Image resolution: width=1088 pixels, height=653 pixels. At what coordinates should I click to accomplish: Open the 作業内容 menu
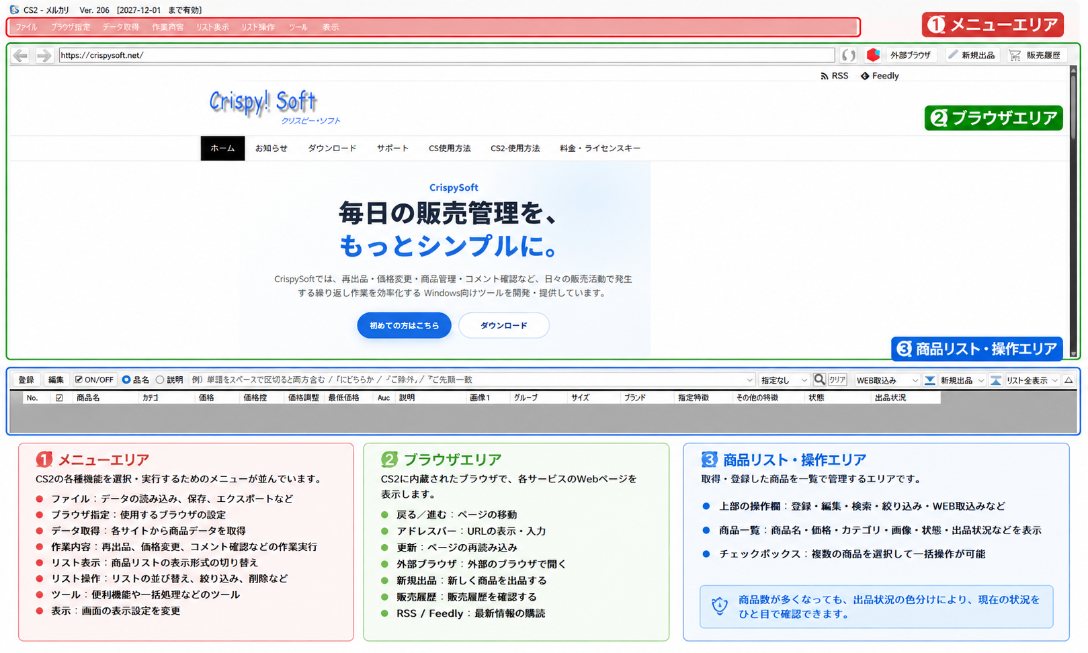coord(167,28)
